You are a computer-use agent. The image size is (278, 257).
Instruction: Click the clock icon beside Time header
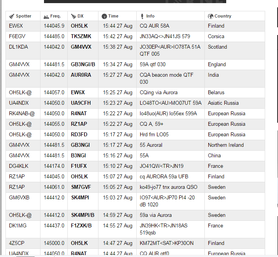tap(104, 16)
